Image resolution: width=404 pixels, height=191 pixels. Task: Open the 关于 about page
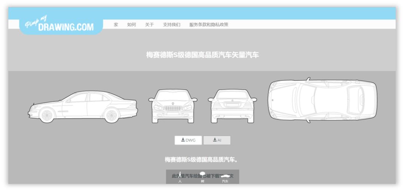pyautogui.click(x=149, y=25)
